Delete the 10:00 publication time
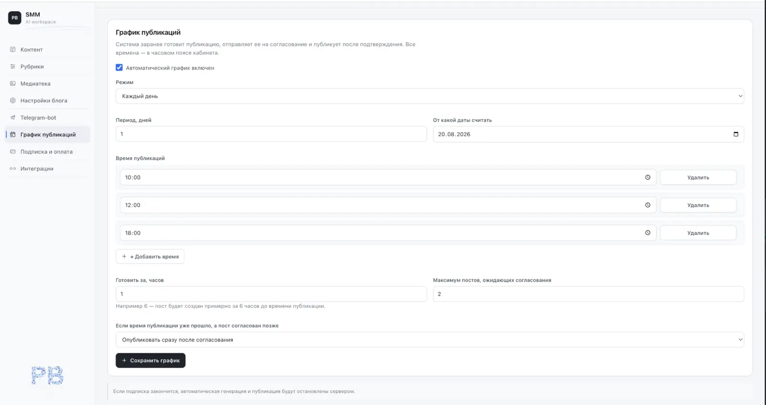Viewport: 766px width, 405px height. (698, 177)
